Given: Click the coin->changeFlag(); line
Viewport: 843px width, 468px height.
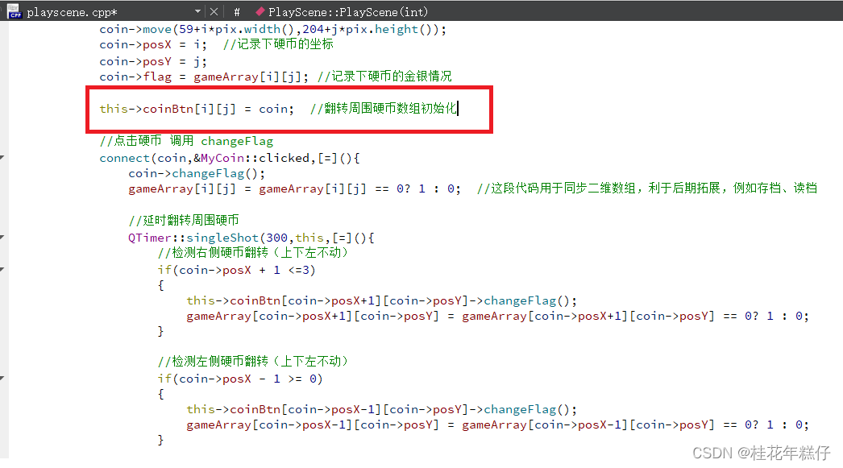Looking at the screenshot, I should 196,173.
